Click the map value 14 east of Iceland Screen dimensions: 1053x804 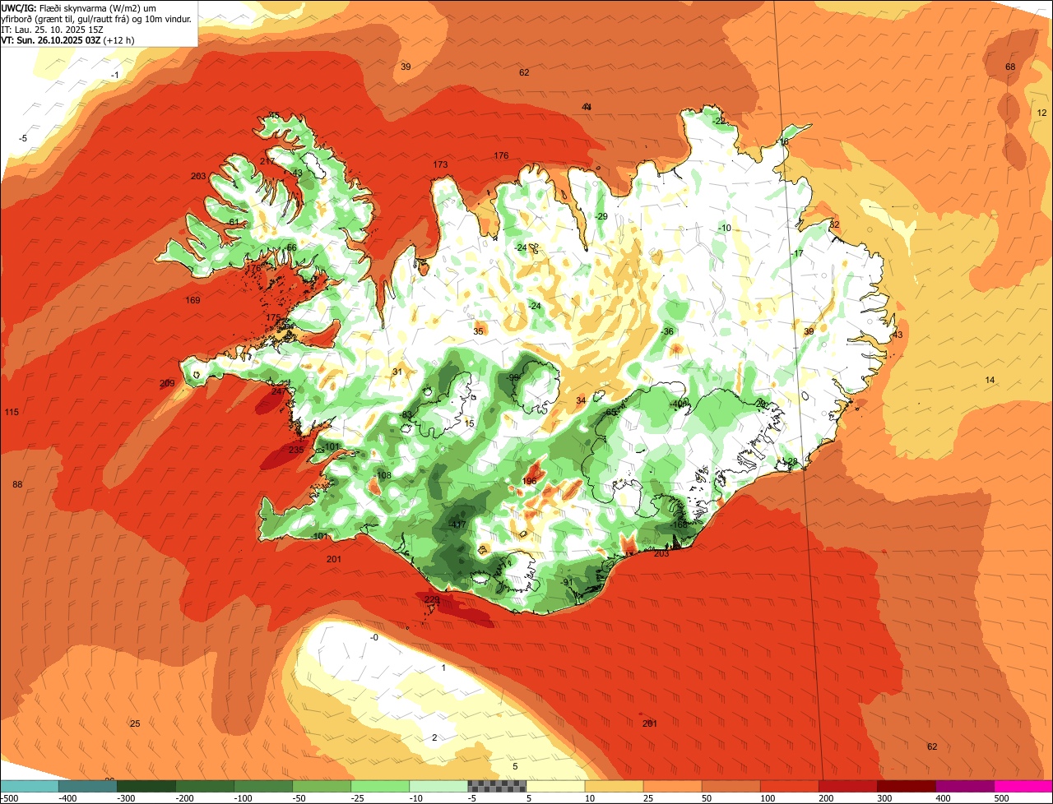(x=990, y=379)
